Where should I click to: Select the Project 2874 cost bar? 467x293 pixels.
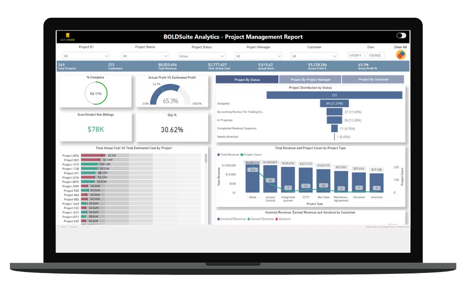[x=93, y=155]
